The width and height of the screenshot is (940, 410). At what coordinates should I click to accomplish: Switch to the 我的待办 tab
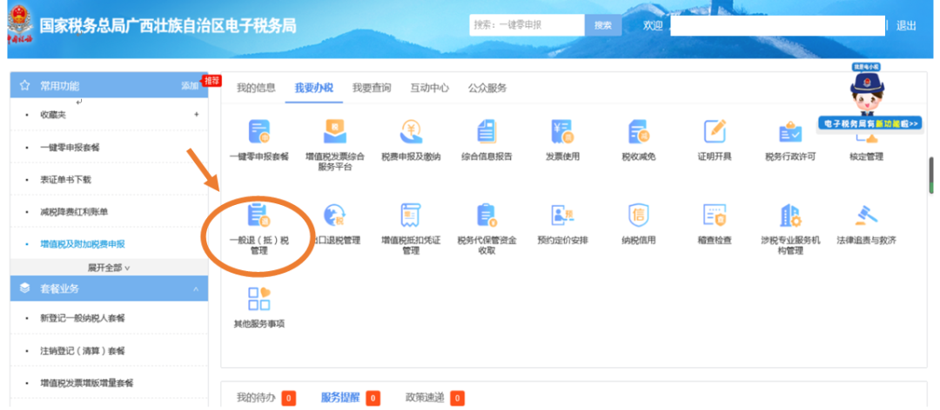[256, 398]
